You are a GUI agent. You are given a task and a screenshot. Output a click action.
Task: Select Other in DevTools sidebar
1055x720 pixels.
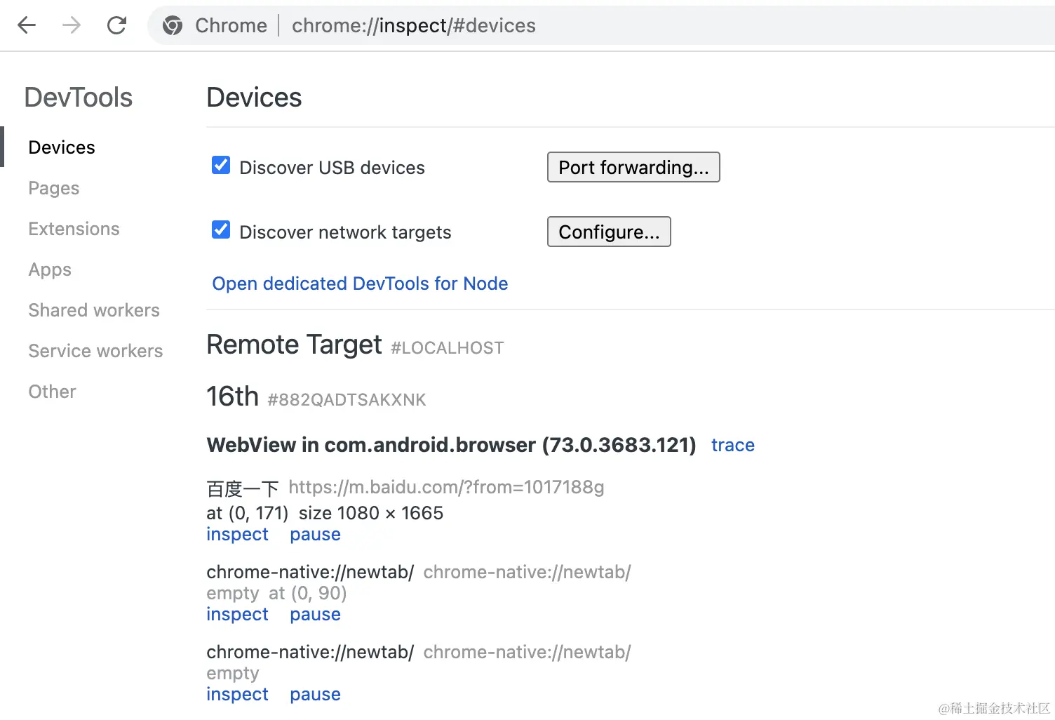52,392
